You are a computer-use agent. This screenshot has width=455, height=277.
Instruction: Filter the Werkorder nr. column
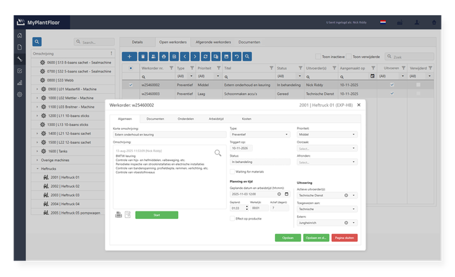click(171, 68)
